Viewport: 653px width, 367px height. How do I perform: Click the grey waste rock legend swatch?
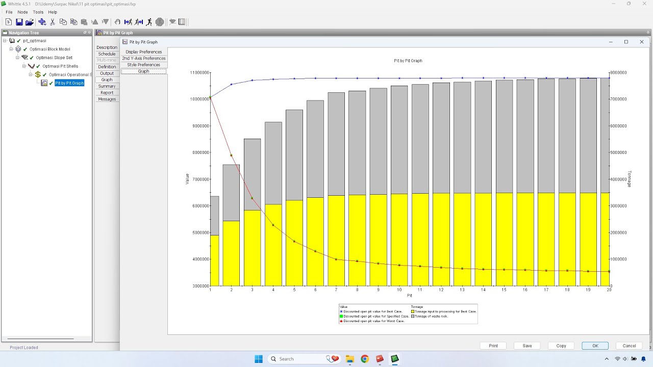(x=413, y=317)
